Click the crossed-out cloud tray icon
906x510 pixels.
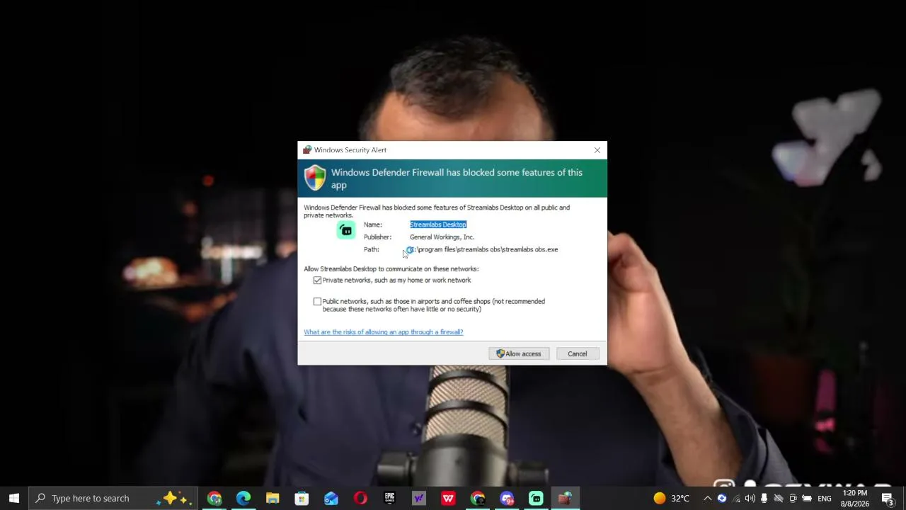(779, 498)
